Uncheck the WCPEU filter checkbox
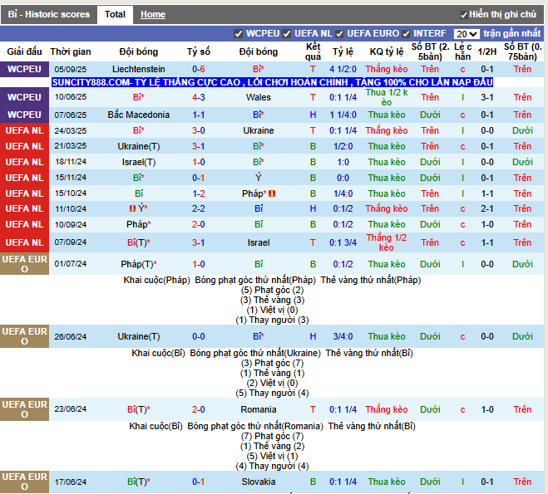This screenshot has height=494, width=548. coord(239,34)
